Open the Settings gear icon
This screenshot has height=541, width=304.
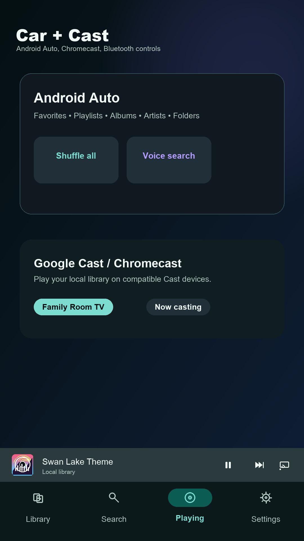click(266, 498)
